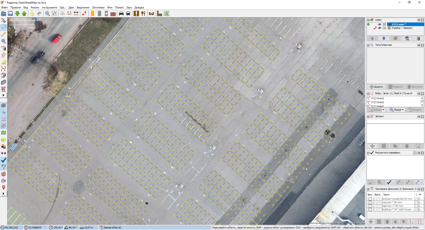The width and height of the screenshot is (425, 230).
Task: Click layer visibility eye button below the layer list
Action: 407,38
